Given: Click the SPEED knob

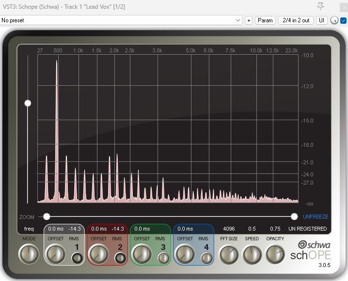Looking at the screenshot, I should [252, 253].
